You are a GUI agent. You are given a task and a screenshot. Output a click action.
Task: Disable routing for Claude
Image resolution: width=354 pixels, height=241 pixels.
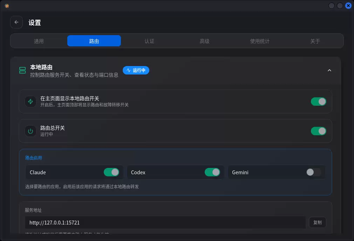pos(111,172)
